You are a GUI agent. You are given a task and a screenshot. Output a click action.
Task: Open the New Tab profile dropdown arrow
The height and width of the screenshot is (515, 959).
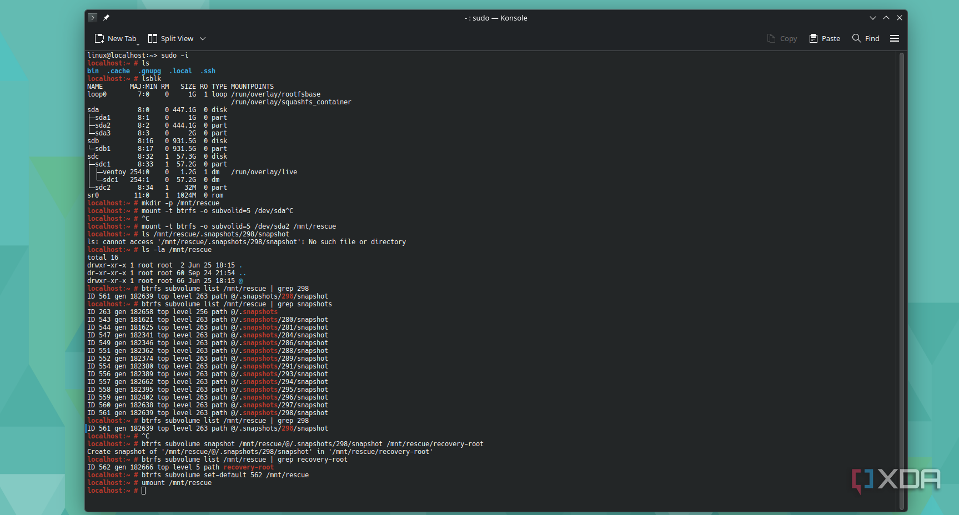point(138,44)
